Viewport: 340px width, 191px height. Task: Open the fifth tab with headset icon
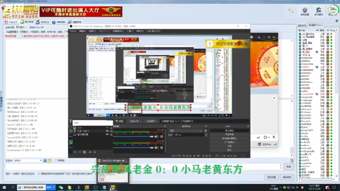pos(75,22)
